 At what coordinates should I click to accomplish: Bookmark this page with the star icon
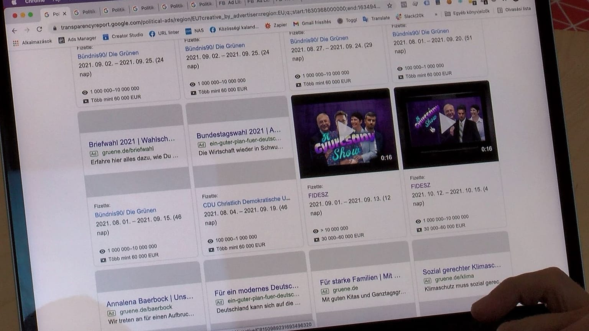click(x=390, y=5)
